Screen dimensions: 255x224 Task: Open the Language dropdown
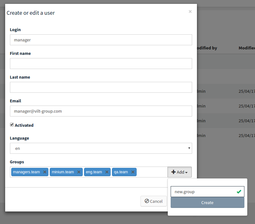[x=101, y=148]
